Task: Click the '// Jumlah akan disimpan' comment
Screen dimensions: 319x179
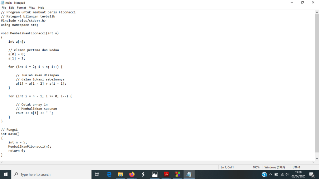Action: click(x=37, y=75)
